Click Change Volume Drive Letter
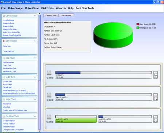 [13, 130]
